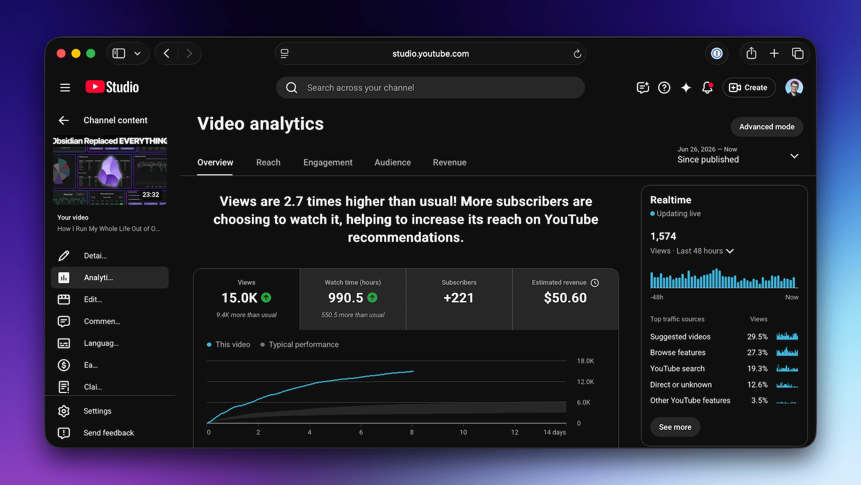This screenshot has width=861, height=485.
Task: Open the Help question mark icon
Action: point(664,88)
